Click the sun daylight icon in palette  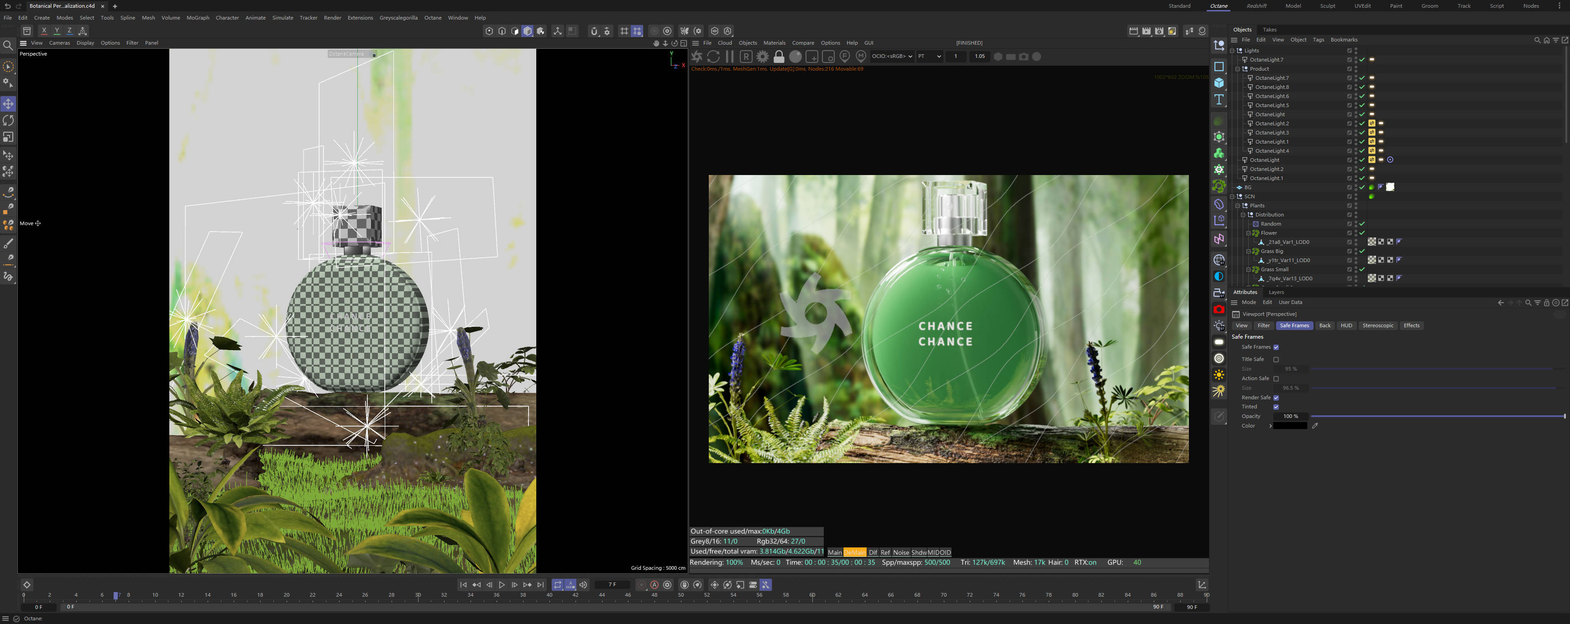tap(1219, 375)
